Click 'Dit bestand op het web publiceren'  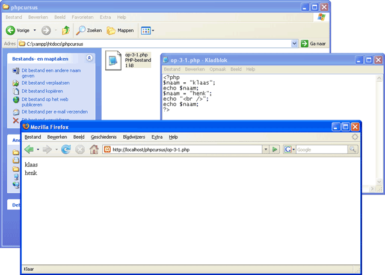(45, 102)
